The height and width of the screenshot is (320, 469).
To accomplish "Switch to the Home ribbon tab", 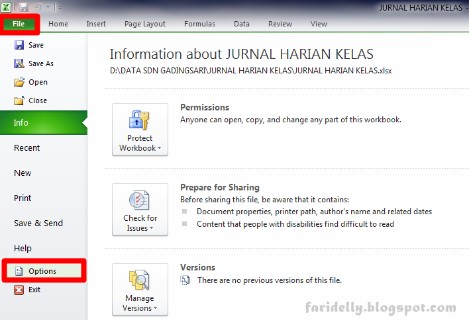I will [x=58, y=24].
